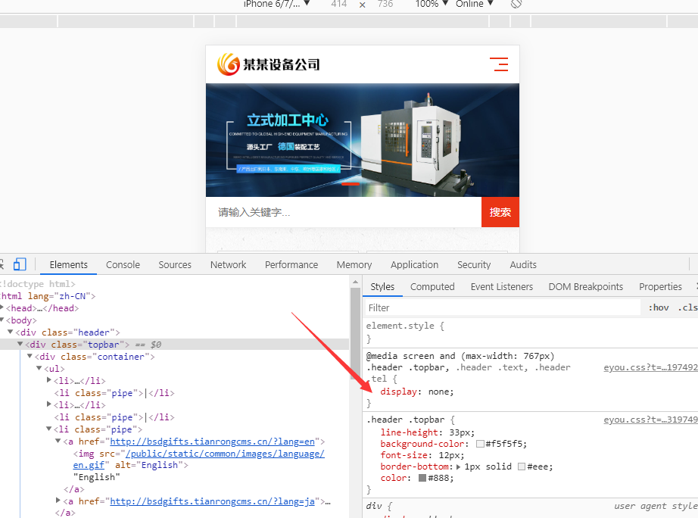Image resolution: width=698 pixels, height=518 pixels.
Task: Click the banner image 立式加工中心
Action: click(363, 140)
